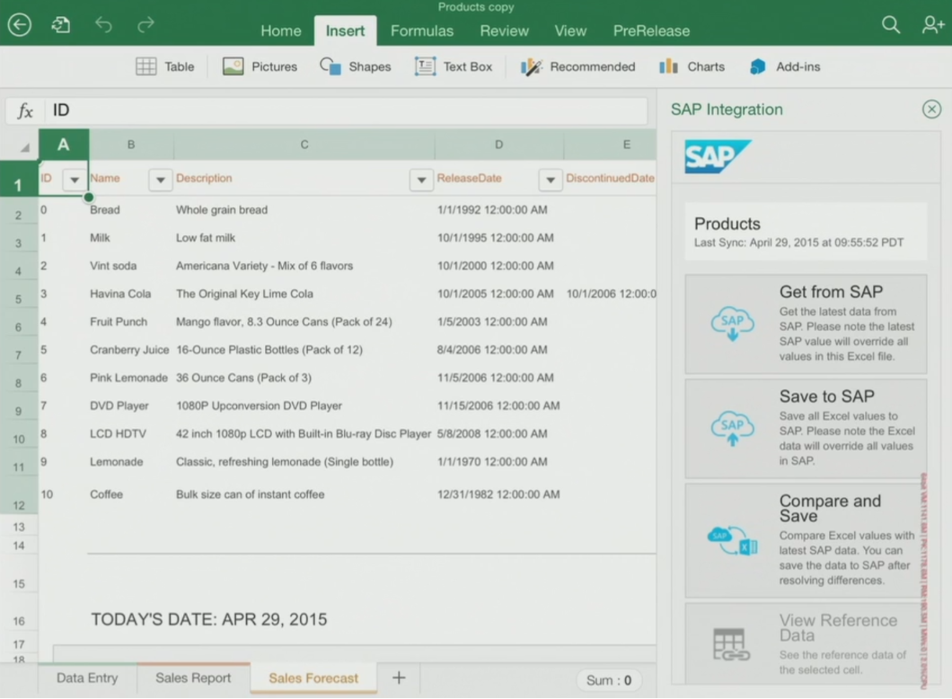This screenshot has height=699, width=952.
Task: Click the Save to SAP button
Action: pyautogui.click(x=806, y=428)
